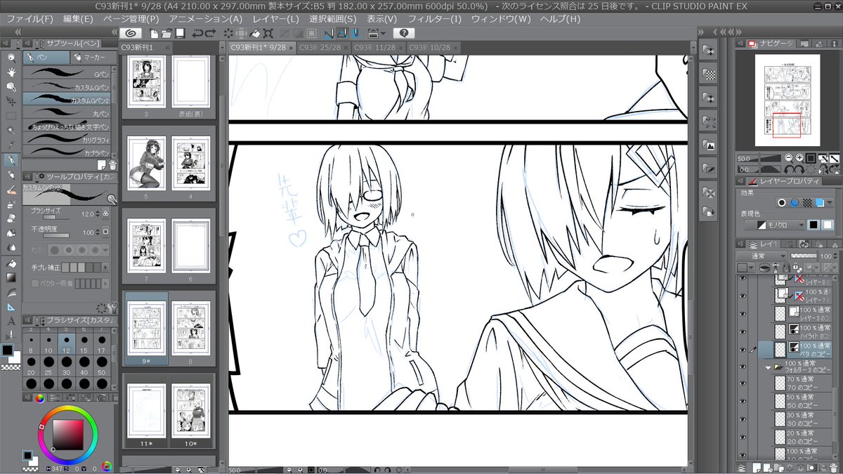Click the zoom out icon in Navigator
The width and height of the screenshot is (843, 474).
[x=789, y=158]
